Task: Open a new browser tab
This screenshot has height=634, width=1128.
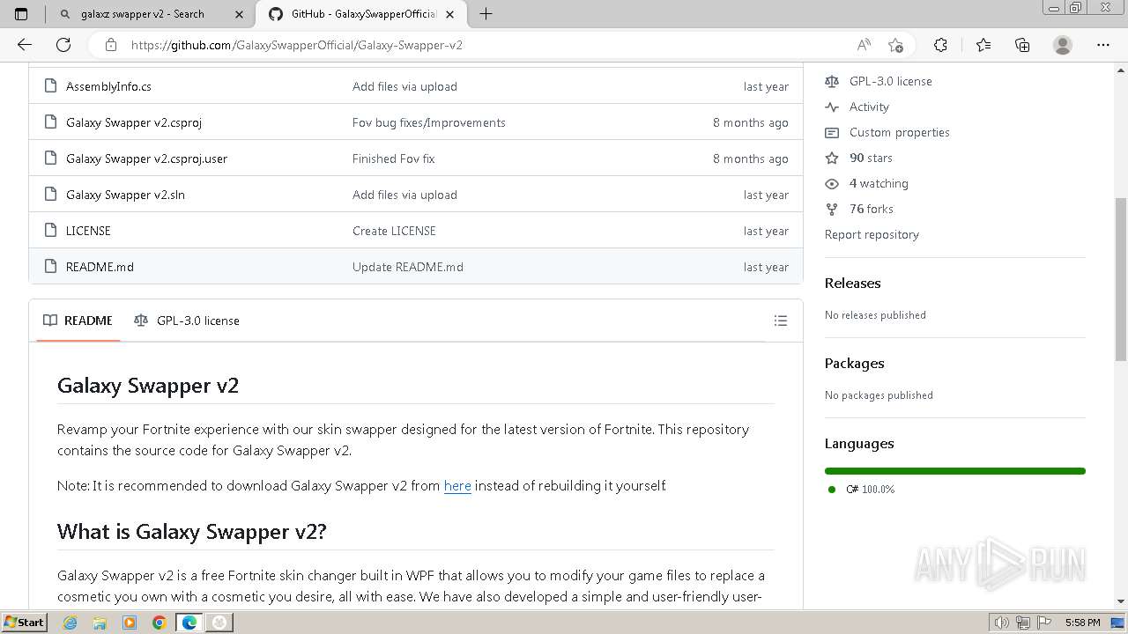Action: coord(486,14)
